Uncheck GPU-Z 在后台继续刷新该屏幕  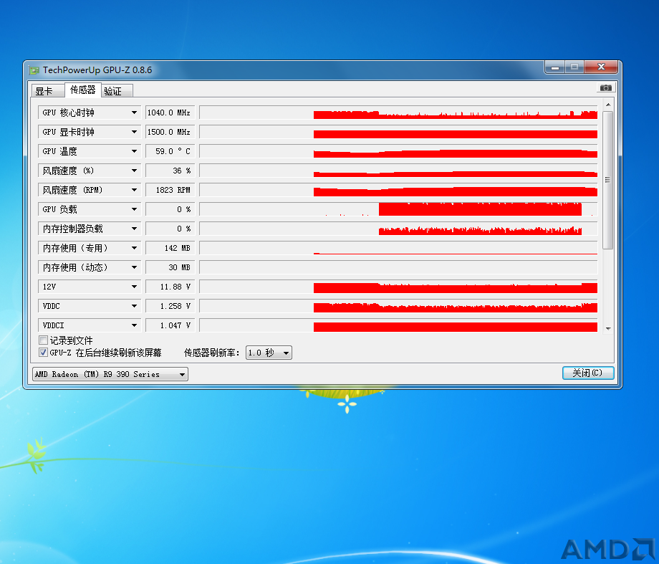(43, 353)
